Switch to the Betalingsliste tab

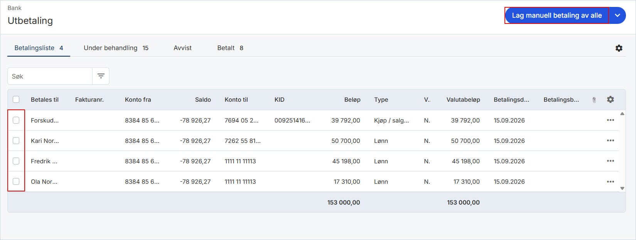coord(39,48)
